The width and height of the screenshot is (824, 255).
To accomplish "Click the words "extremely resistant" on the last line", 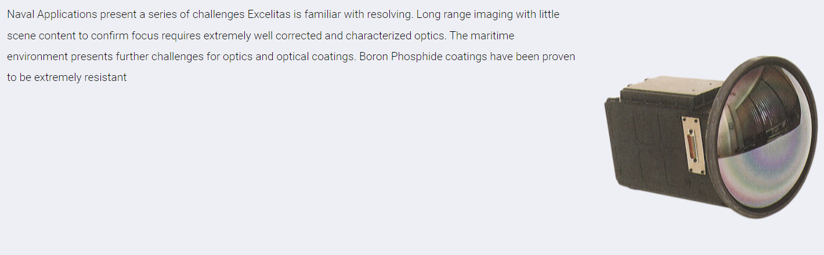I will 81,77.
